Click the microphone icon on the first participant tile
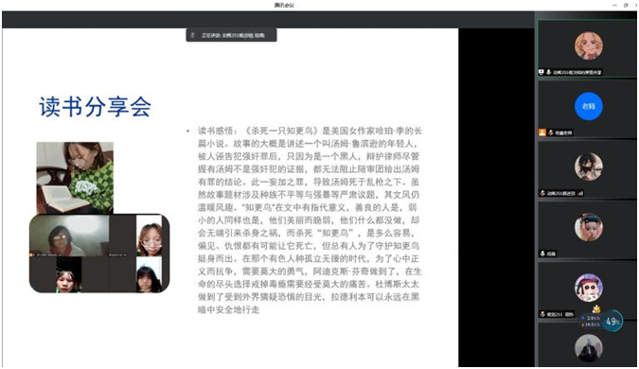The height and width of the screenshot is (369, 639). pyautogui.click(x=548, y=72)
